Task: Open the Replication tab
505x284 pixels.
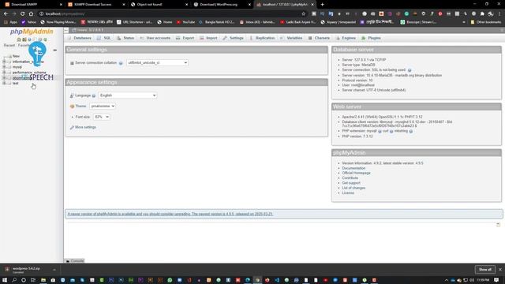Action: (x=262, y=38)
